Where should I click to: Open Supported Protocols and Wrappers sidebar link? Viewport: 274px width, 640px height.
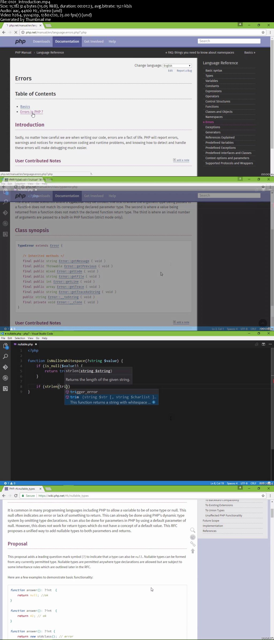click(x=229, y=163)
